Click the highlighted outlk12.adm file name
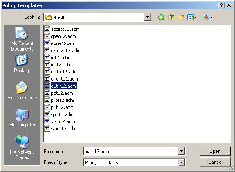 click(63, 86)
